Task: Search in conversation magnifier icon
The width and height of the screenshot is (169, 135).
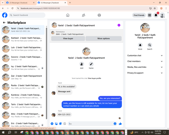Action: (x=150, y=45)
